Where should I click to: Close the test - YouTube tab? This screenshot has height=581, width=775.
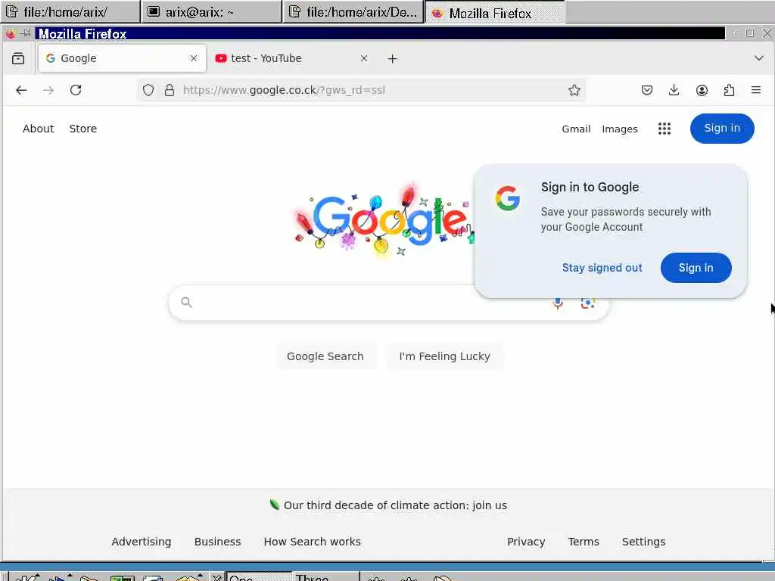364,58
